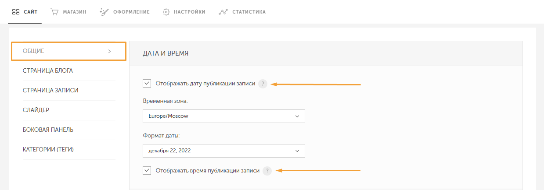Open СТРАНИЦА БЛОГА settings section
The image size is (544, 190).
click(x=48, y=70)
